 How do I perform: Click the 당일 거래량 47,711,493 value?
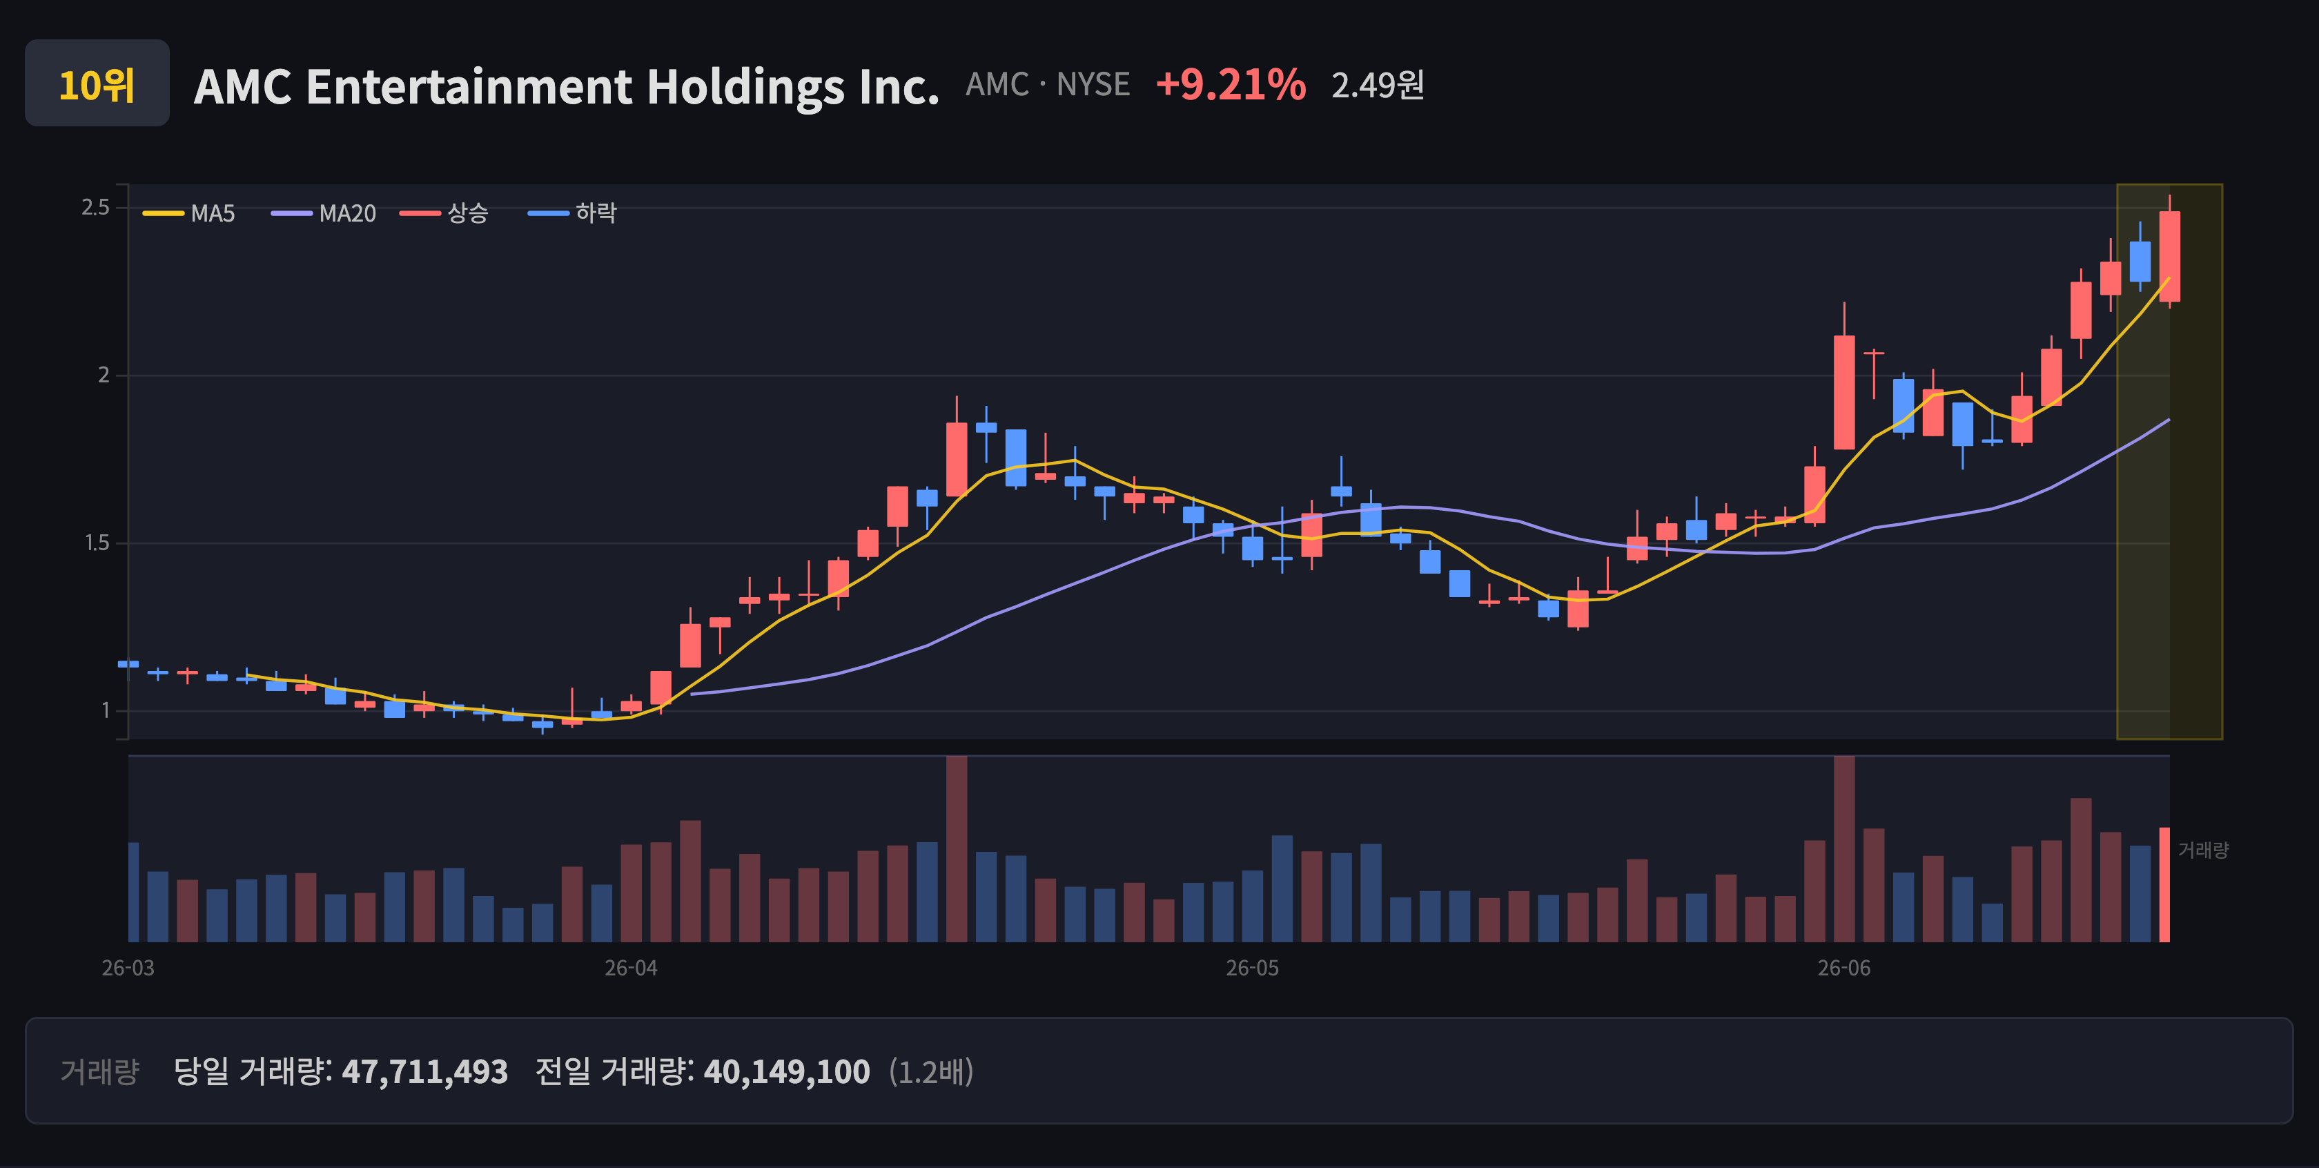pos(340,1071)
